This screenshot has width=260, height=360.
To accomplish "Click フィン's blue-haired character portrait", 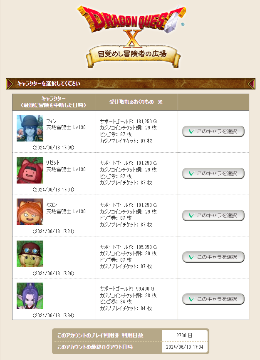I will [30, 128].
